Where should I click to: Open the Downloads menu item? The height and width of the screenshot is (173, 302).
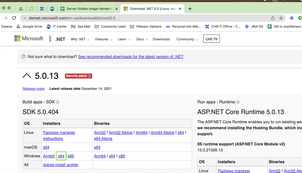[x=161, y=39]
